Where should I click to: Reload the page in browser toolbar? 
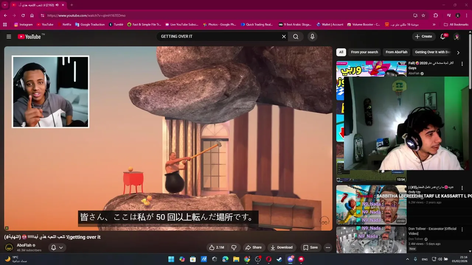pos(23,15)
